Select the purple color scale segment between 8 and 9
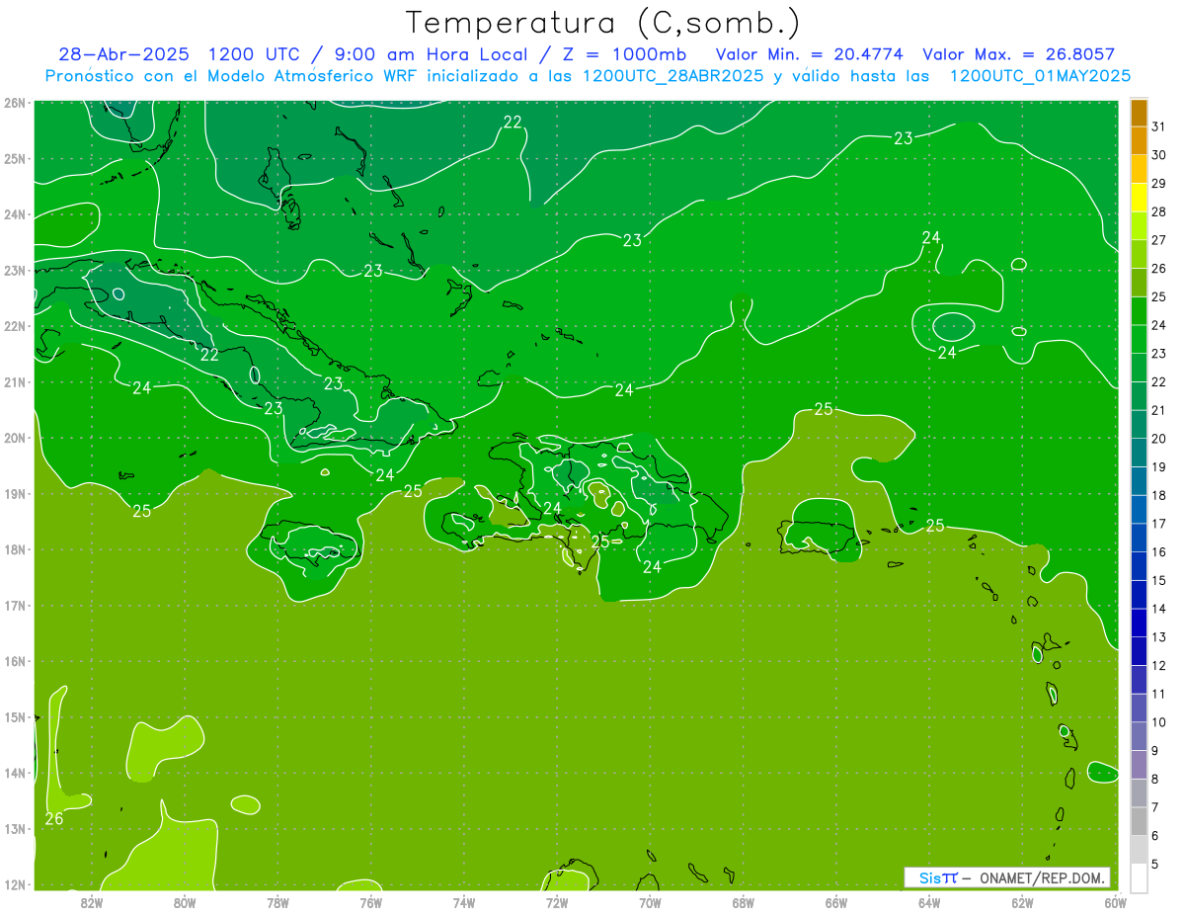The height and width of the screenshot is (916, 1185). [x=1139, y=765]
